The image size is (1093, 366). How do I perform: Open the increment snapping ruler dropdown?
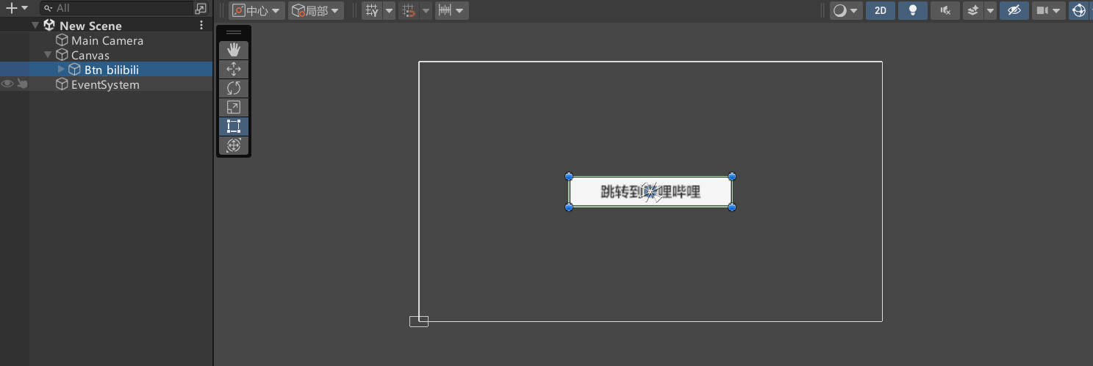tap(451, 10)
